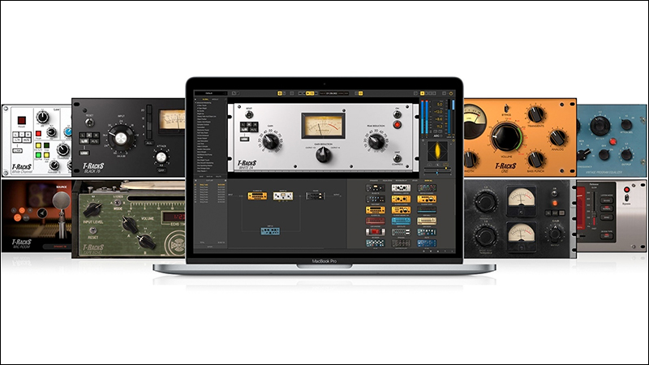Click the White 2A gain reduction VU meter
The image size is (649, 365).
click(x=323, y=126)
